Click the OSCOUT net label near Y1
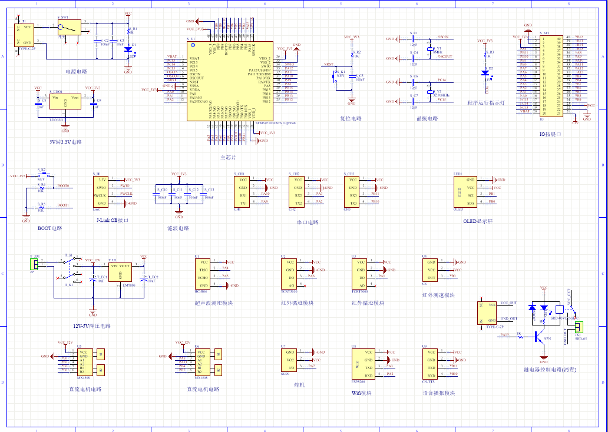This screenshot has width=608, height=432. tap(445, 57)
